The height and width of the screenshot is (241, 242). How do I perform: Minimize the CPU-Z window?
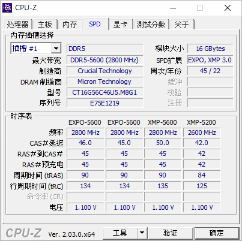pos(173,8)
